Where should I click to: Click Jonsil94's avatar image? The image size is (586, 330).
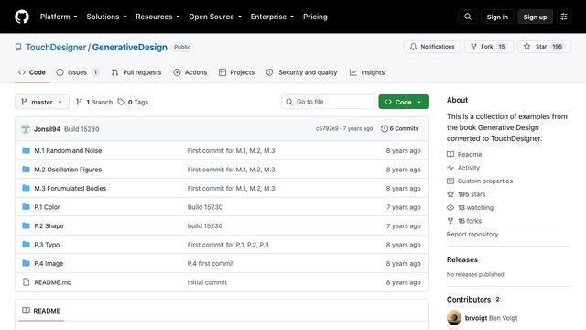[26, 129]
